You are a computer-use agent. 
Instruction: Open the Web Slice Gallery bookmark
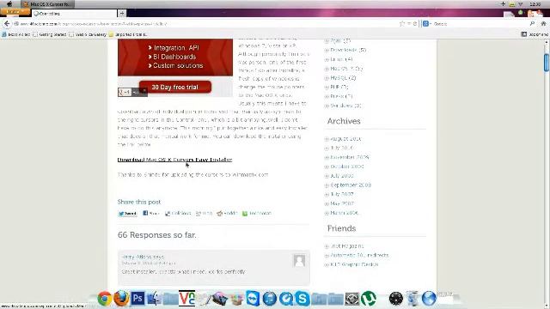click(x=88, y=34)
